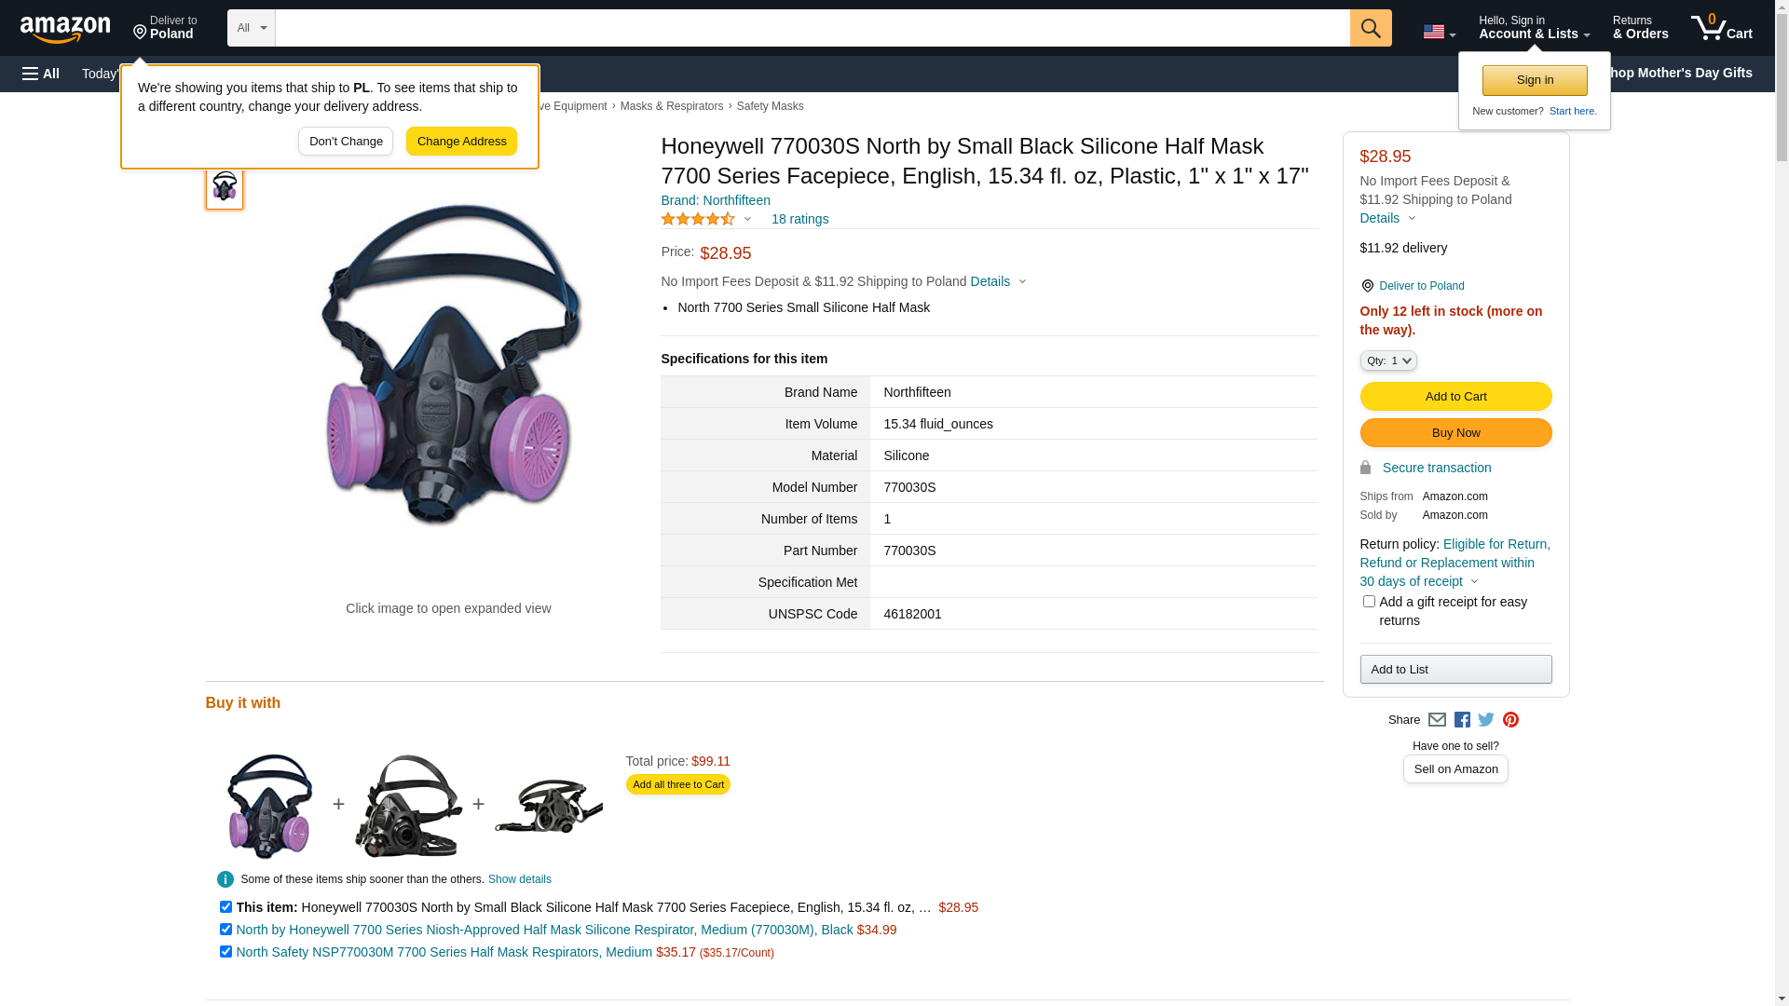Click the search magnifier icon button
This screenshot has height=1006, width=1789.
pyautogui.click(x=1371, y=28)
